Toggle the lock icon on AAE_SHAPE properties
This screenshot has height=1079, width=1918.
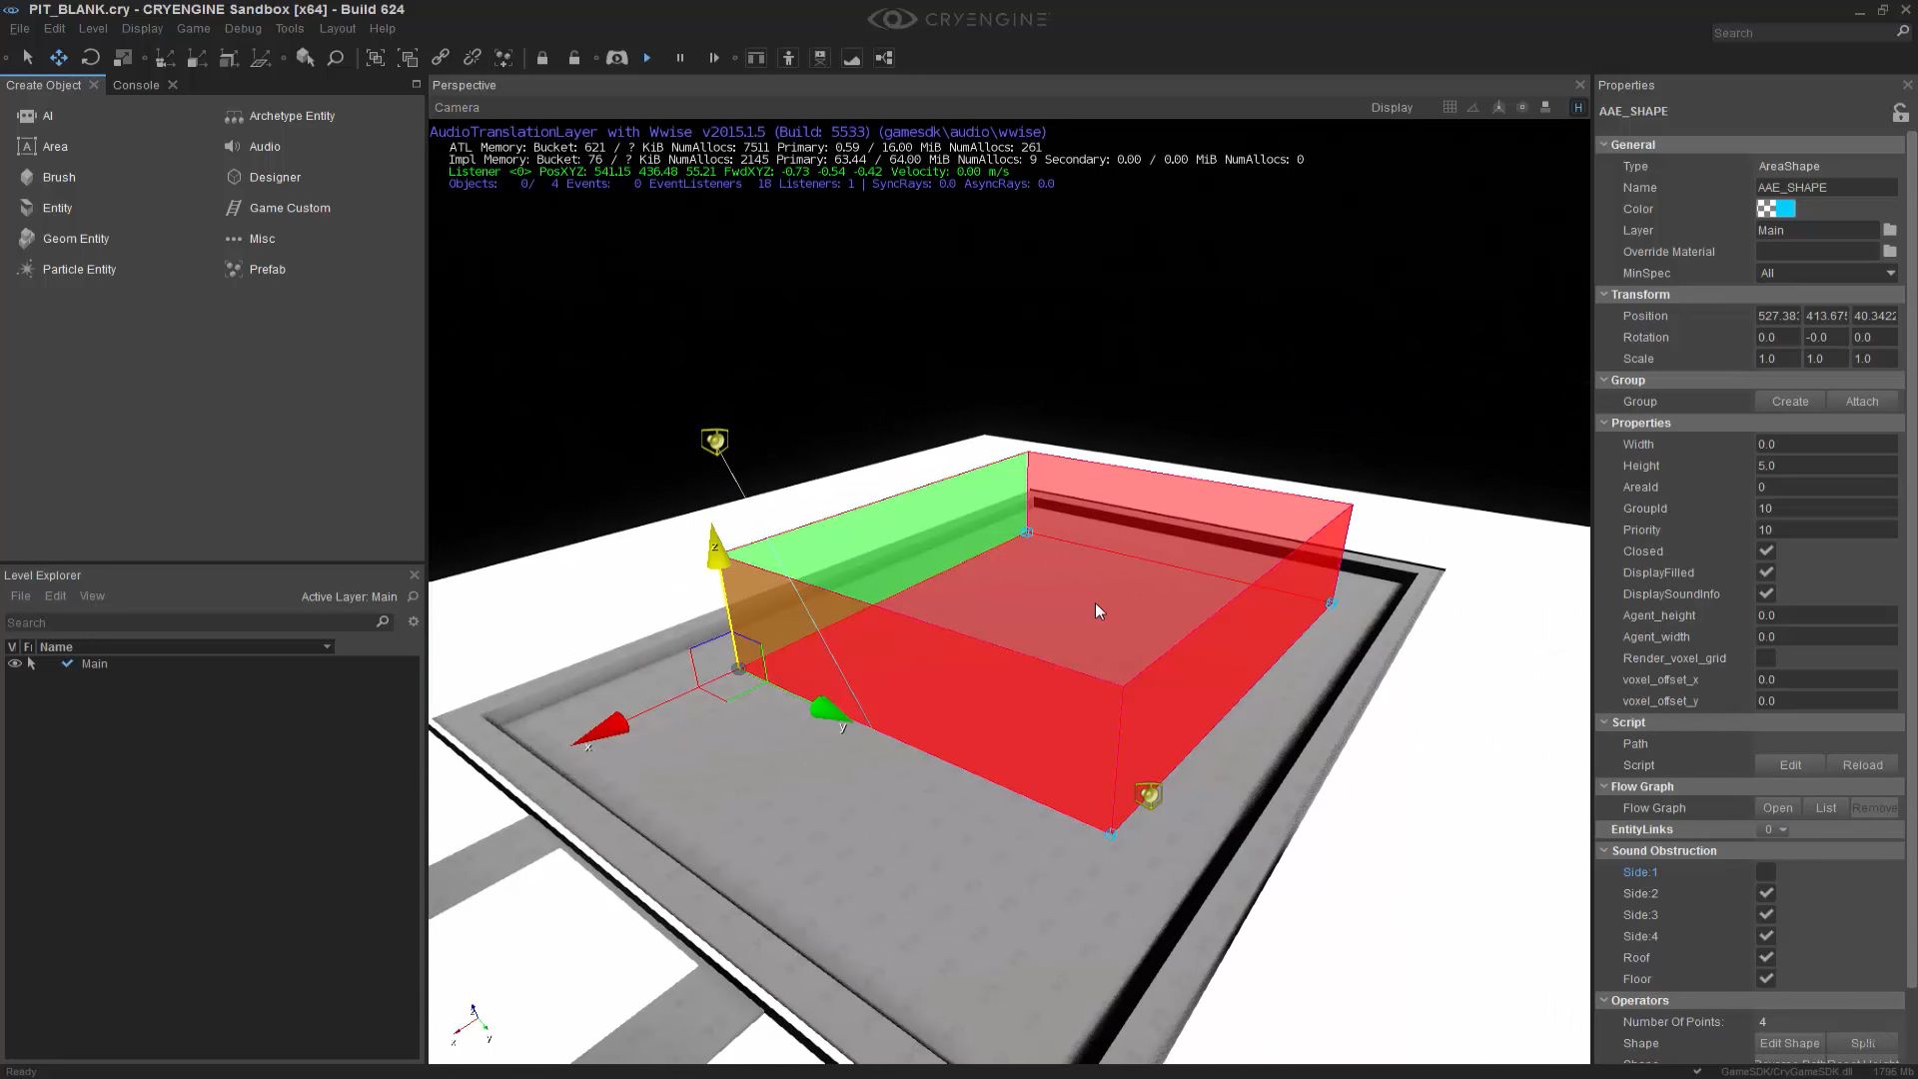[1900, 113]
